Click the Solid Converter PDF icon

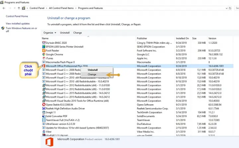[x=44, y=116]
